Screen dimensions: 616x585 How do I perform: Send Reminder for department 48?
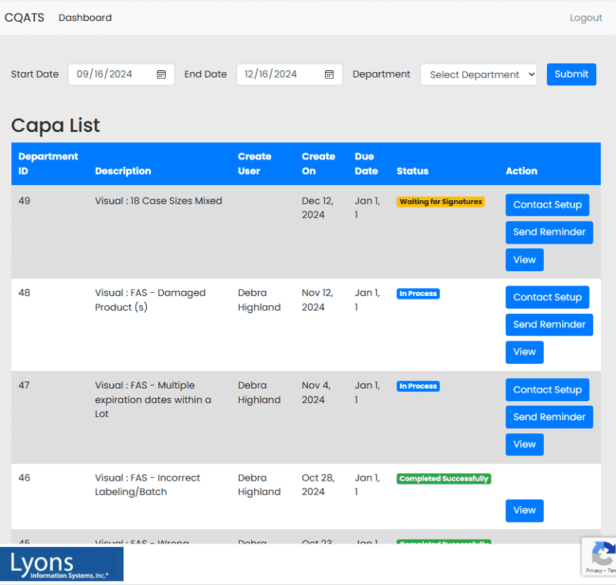(x=550, y=324)
